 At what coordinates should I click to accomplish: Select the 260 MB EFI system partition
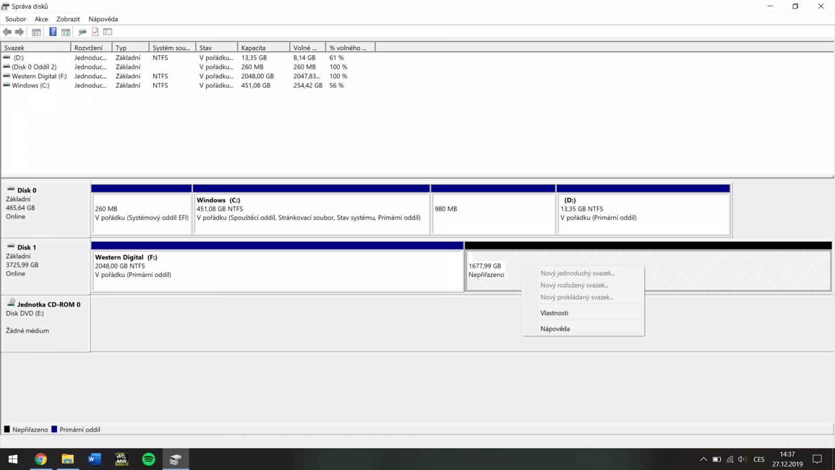point(141,209)
